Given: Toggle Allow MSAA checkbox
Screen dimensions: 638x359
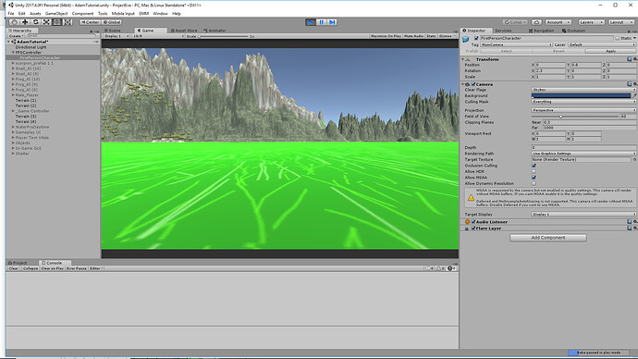Looking at the screenshot, I should 534,178.
